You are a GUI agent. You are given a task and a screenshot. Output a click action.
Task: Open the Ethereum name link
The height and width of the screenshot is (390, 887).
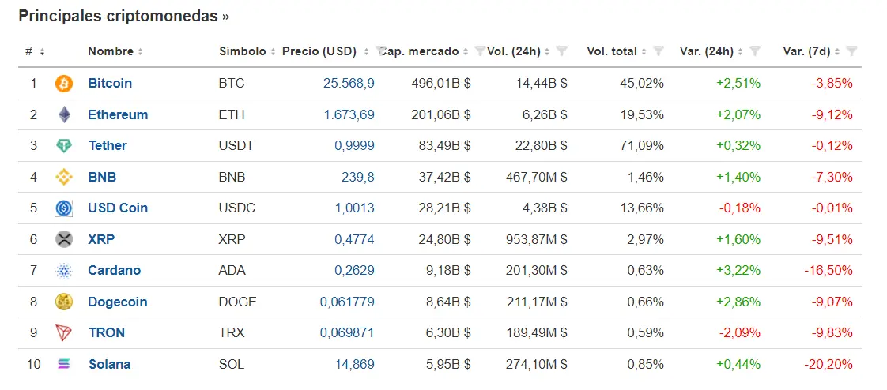click(118, 114)
